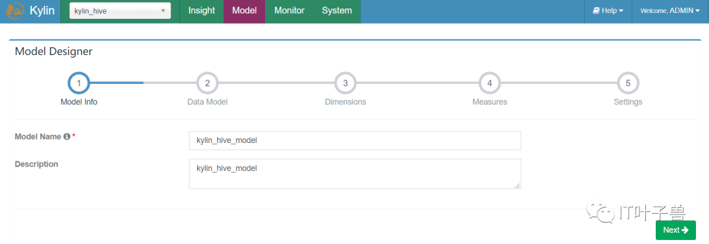
Task: Jump to step 5 Settings circle
Action: coord(628,83)
